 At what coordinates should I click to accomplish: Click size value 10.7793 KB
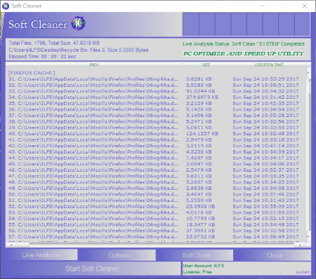(200, 219)
